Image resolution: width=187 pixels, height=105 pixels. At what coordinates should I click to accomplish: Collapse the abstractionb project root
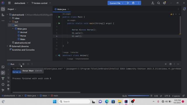click(x=7, y=15)
